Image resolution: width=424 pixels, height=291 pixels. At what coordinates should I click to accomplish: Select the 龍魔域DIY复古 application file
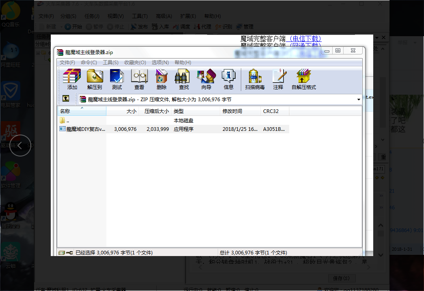pyautogui.click(x=85, y=129)
